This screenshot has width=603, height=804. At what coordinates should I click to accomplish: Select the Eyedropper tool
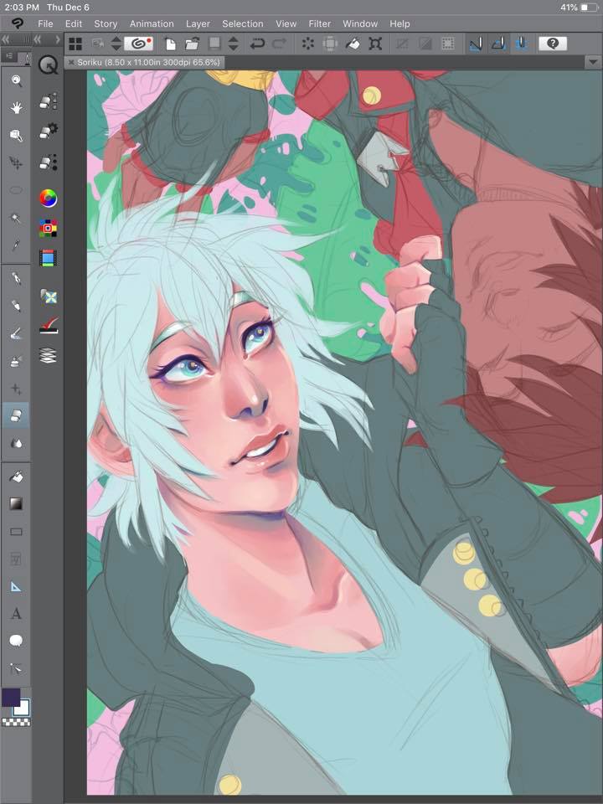click(16, 245)
